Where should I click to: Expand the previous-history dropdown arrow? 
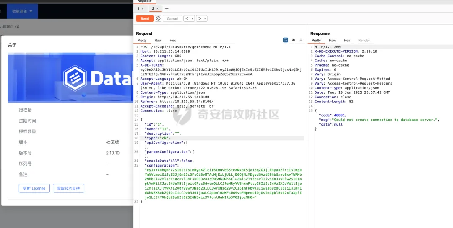click(x=193, y=18)
